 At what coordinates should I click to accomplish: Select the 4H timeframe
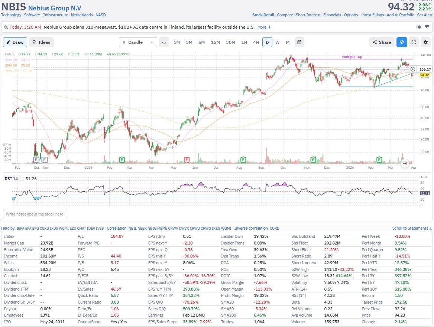coord(256,42)
